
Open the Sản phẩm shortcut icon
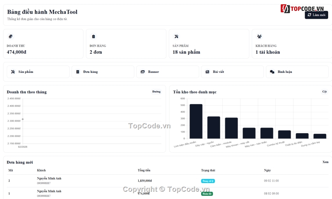[13, 72]
